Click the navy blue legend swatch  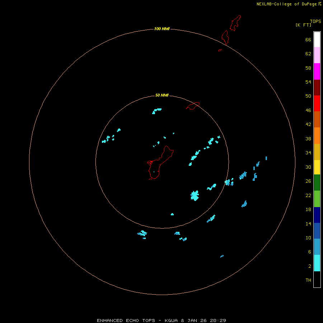point(317,215)
